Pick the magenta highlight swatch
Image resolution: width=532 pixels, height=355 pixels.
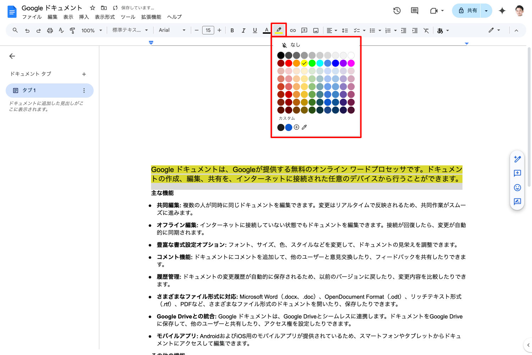[351, 63]
